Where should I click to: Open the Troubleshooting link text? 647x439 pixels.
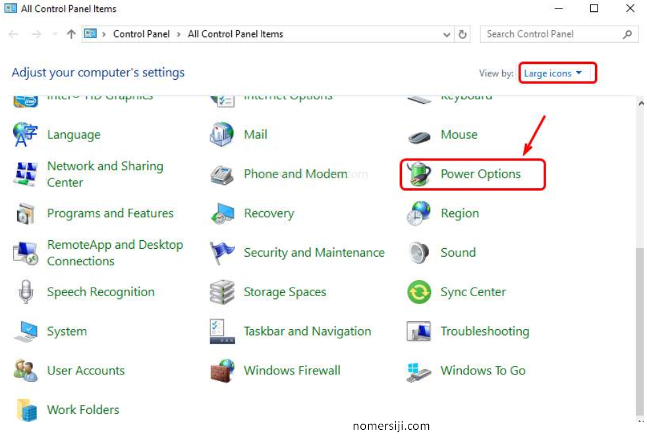click(485, 332)
